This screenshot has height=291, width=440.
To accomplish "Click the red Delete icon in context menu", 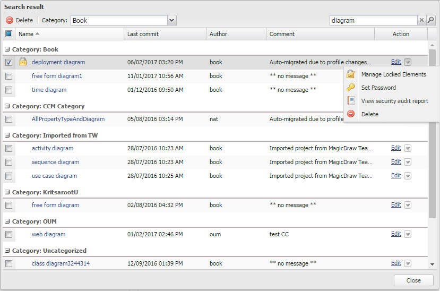I will click(351, 114).
